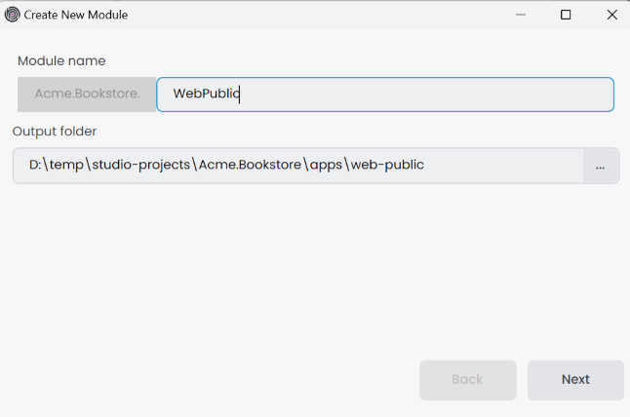This screenshot has width=630, height=417.
Task: Click the web-public segment of the path
Action: [387, 166]
